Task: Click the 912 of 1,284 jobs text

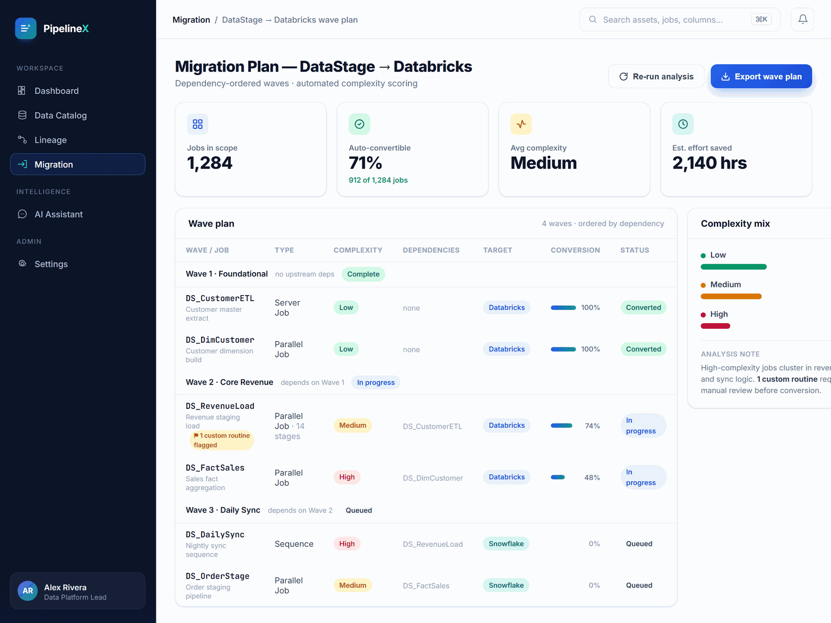Action: [x=378, y=180]
